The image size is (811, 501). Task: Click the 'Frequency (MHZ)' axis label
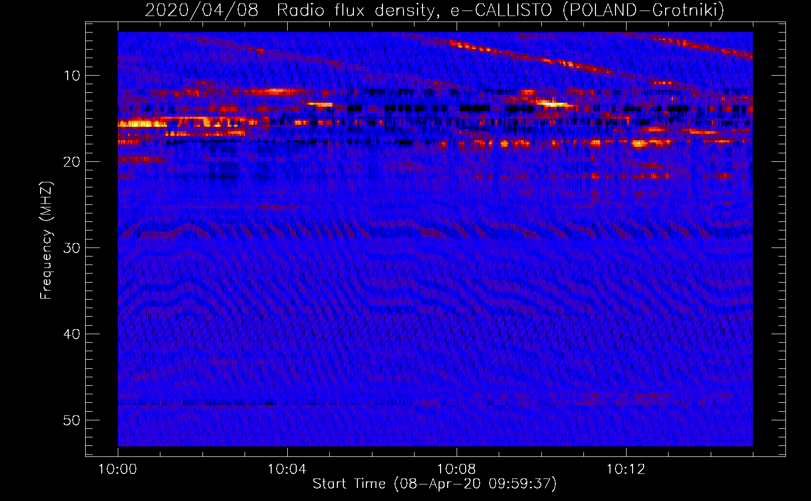pyautogui.click(x=46, y=240)
